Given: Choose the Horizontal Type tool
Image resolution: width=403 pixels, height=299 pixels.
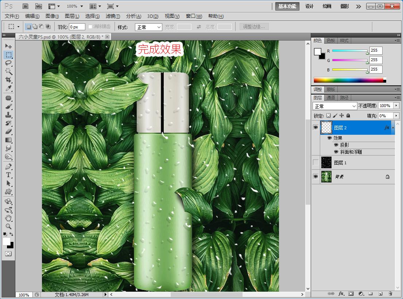Looking at the screenshot, I should [9, 175].
